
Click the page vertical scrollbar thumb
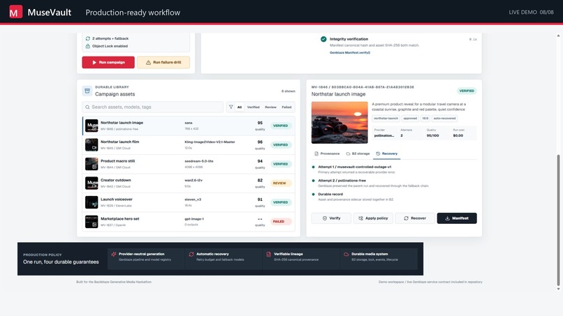(558, 220)
